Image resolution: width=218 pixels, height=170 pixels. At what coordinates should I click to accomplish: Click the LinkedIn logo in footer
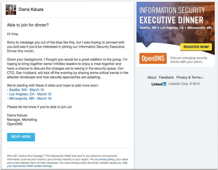click(159, 84)
